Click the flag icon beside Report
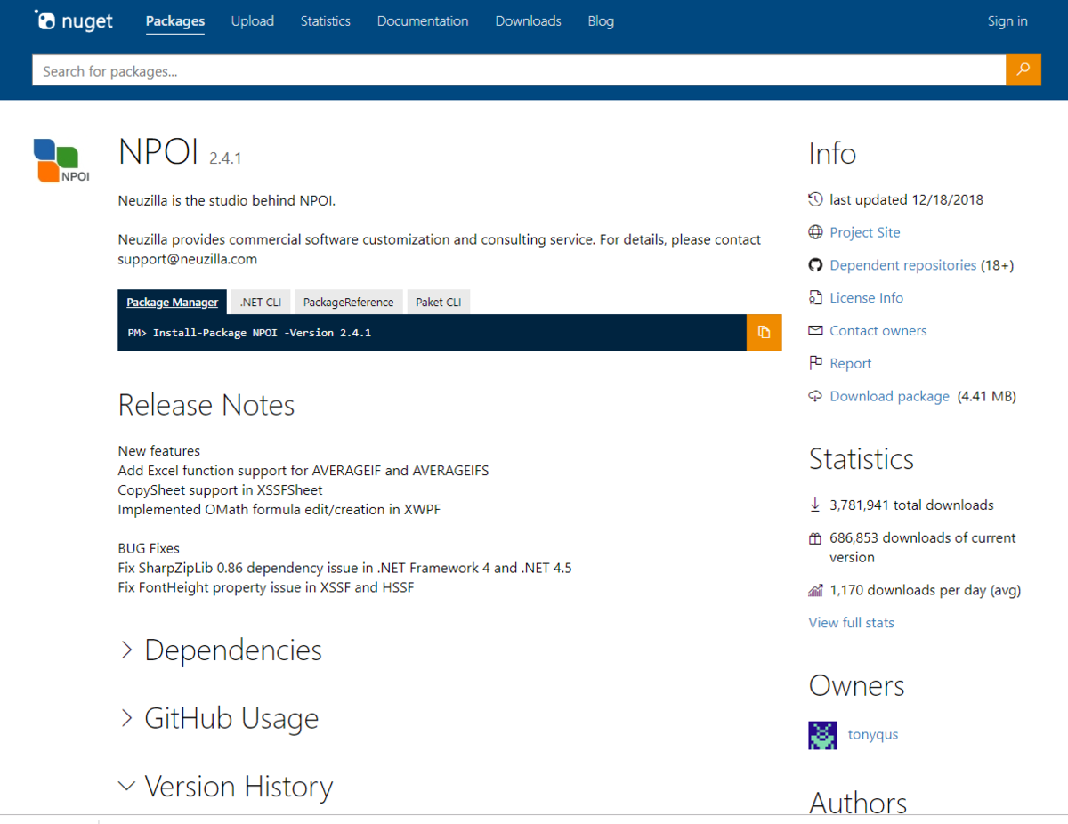This screenshot has width=1068, height=824. [815, 363]
